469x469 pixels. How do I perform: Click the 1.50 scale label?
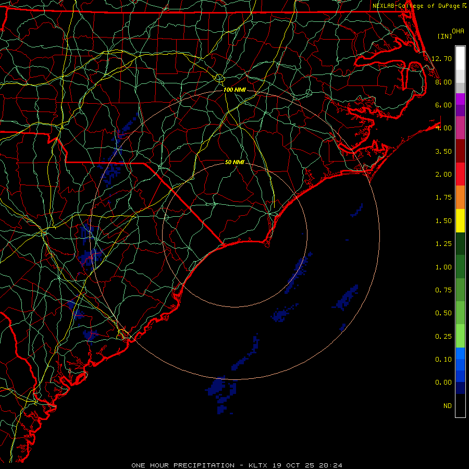pyautogui.click(x=443, y=221)
